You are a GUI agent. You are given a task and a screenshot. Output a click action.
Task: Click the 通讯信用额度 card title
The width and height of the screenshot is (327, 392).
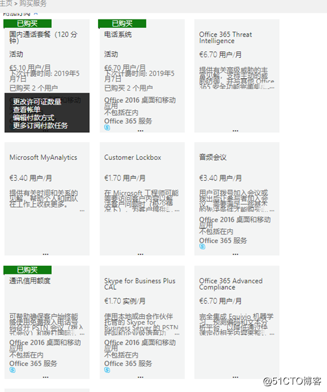(x=30, y=281)
